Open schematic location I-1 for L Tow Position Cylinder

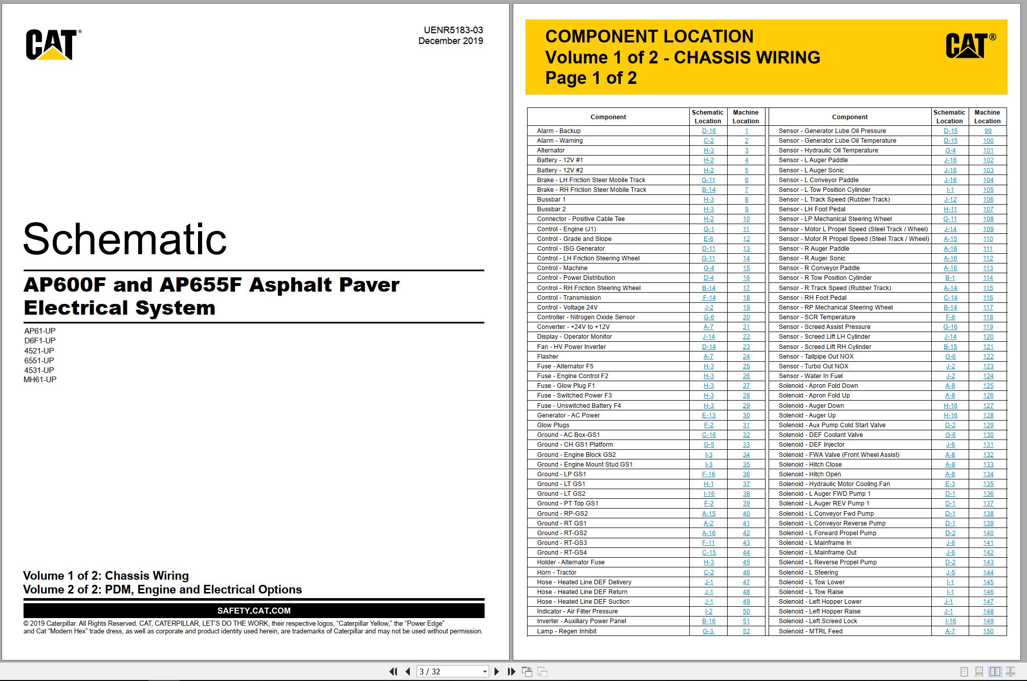pos(950,190)
